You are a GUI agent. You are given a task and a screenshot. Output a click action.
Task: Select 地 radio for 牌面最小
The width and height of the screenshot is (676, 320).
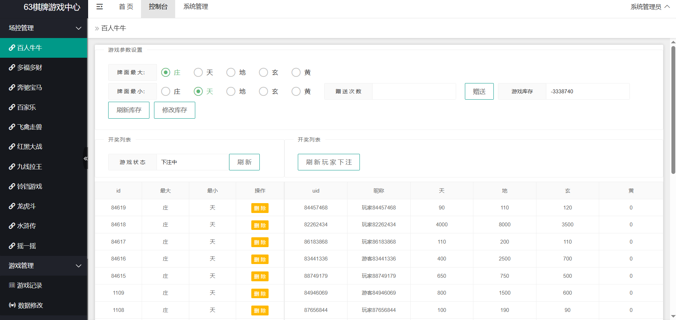(231, 92)
